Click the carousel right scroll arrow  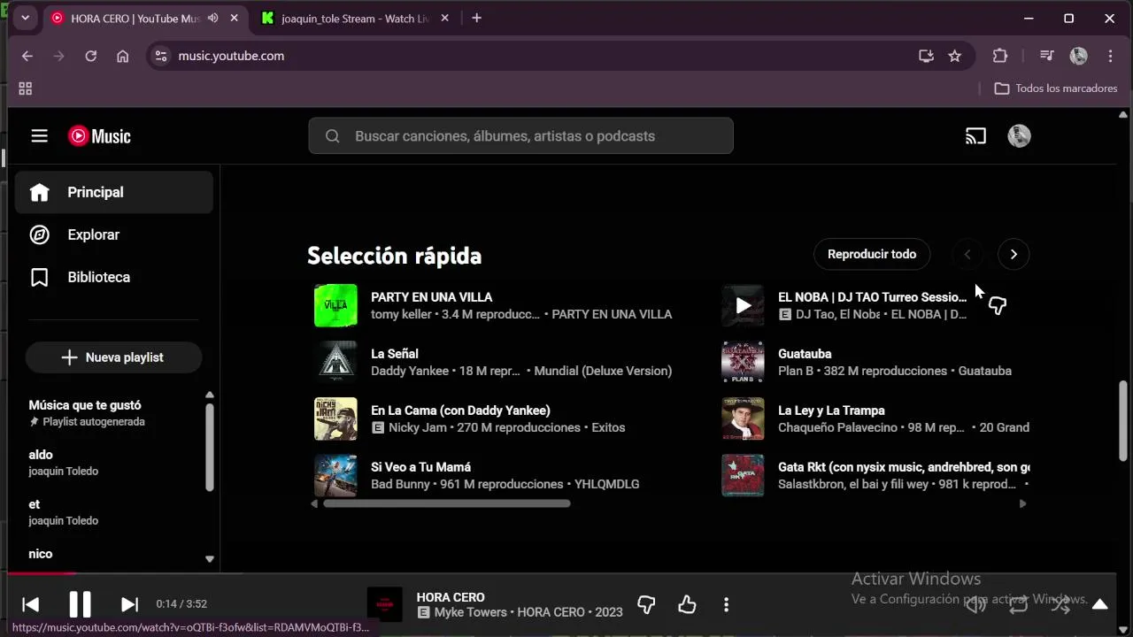[x=1022, y=503]
